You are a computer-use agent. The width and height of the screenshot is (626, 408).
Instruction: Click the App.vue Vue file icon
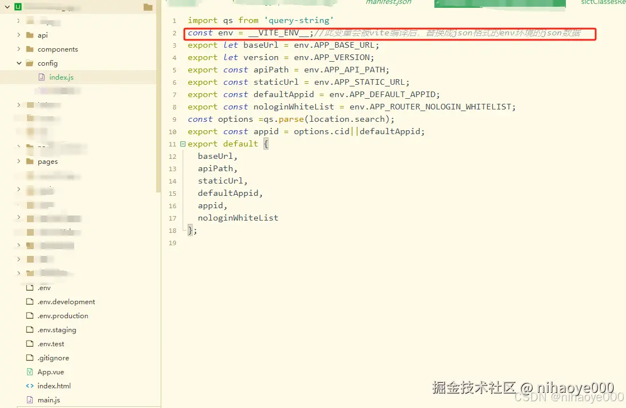click(30, 372)
